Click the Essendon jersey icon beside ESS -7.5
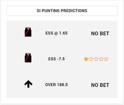Screen dimensions: 124x105 28,58
